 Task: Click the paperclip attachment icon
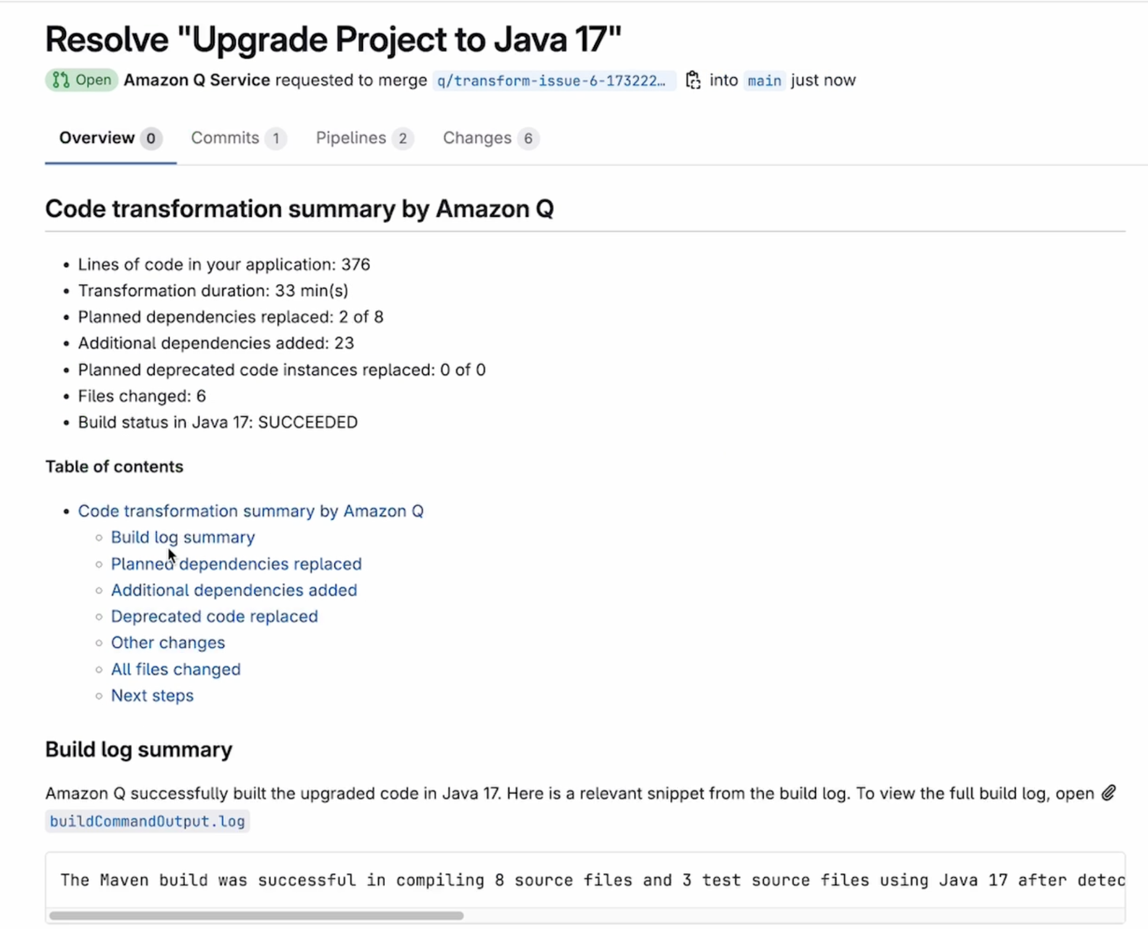(1109, 793)
